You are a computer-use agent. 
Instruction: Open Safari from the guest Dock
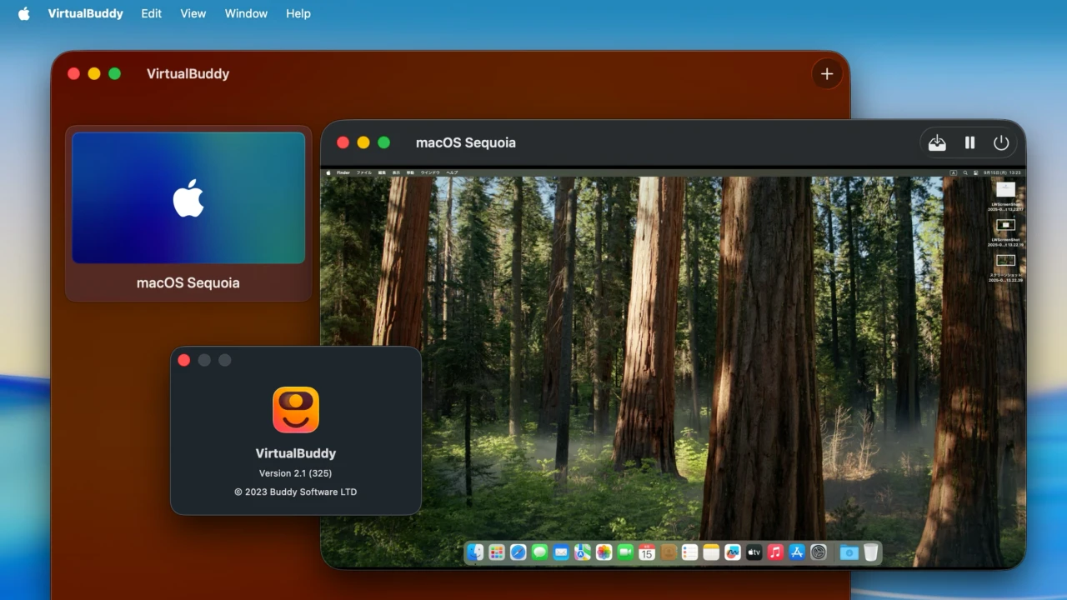point(517,552)
